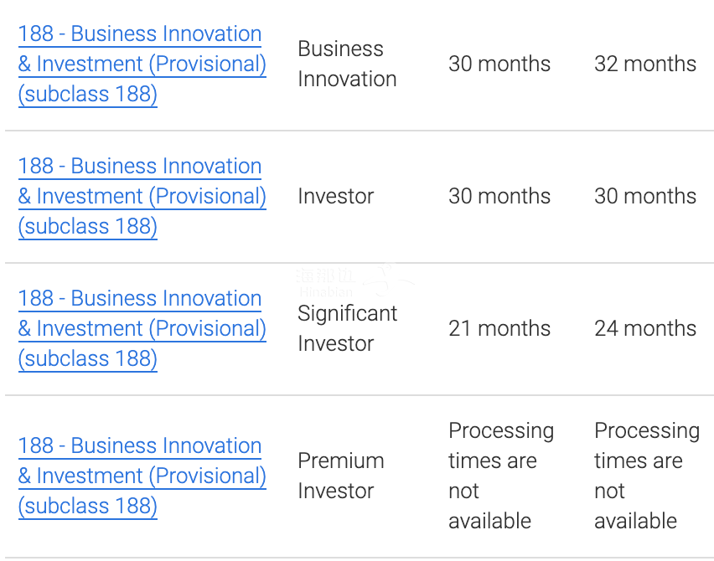714x561 pixels.
Task: Click the first Premium Investor 'not available' cell
Action: 501,476
